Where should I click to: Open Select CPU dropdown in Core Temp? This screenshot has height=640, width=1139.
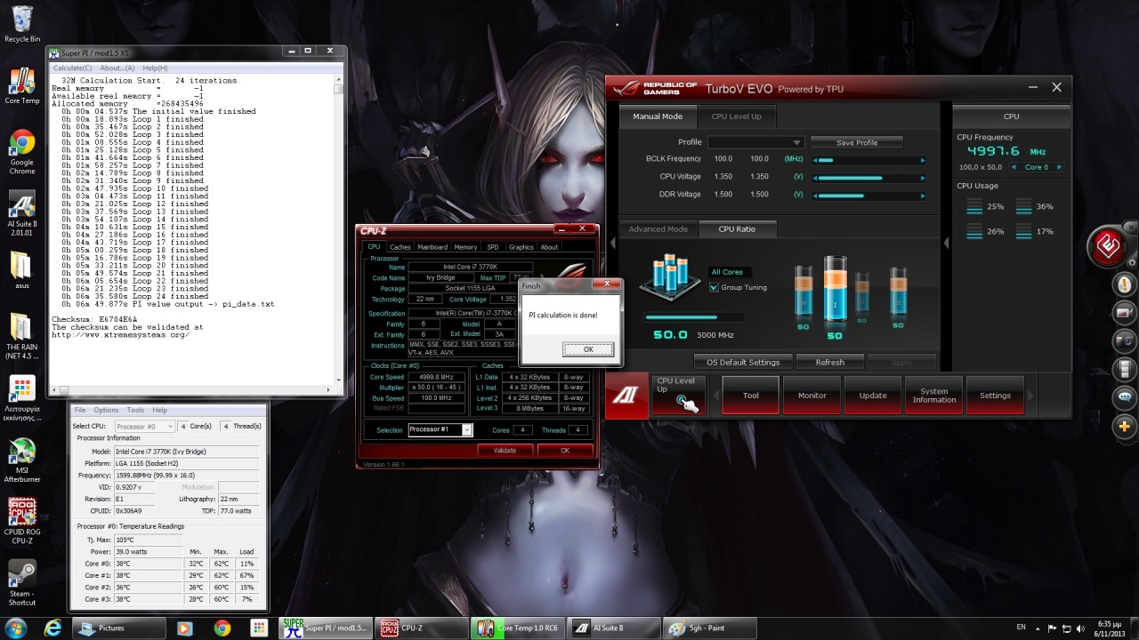click(x=144, y=427)
